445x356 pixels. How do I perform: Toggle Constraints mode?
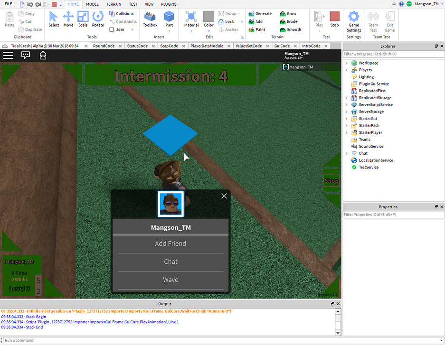pyautogui.click(x=123, y=21)
